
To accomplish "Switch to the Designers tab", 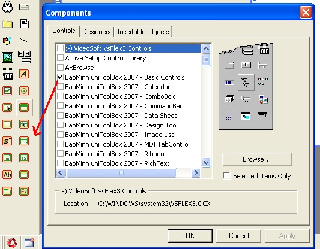I will coord(97,32).
